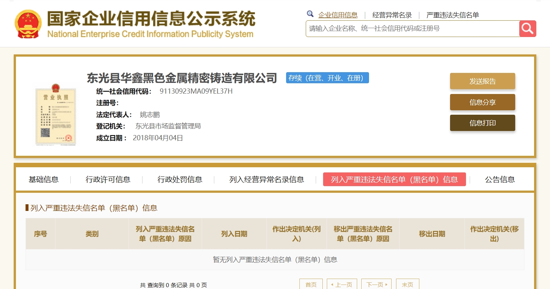The height and width of the screenshot is (289, 550).
Task: Click the credit code 91130923MA09YEL37H
Action: click(x=196, y=91)
